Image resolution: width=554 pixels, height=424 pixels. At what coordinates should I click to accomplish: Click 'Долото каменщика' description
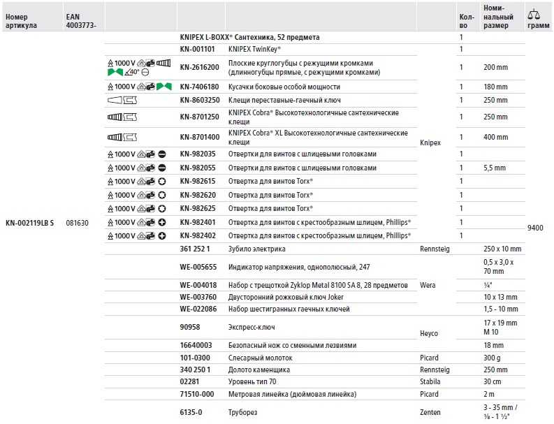(x=259, y=370)
